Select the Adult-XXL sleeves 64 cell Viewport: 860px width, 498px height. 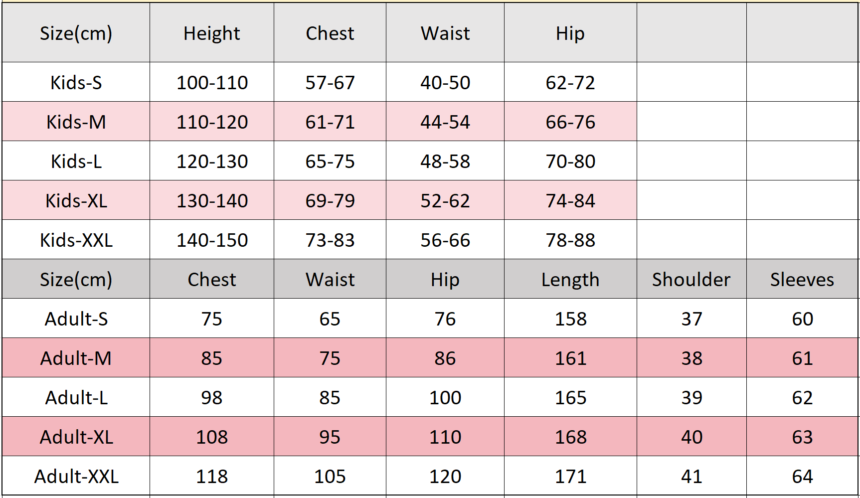coord(802,476)
